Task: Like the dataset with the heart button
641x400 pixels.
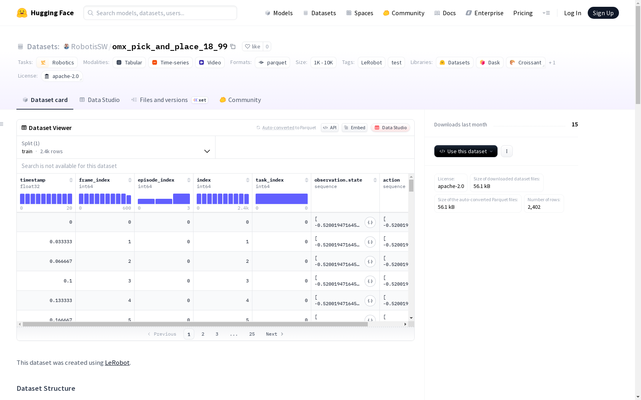Action: point(252,46)
